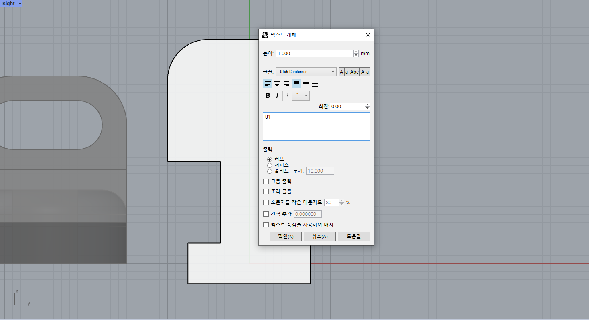This screenshot has width=589, height=320.
Task: Check the 조각 글꼴 option
Action: point(266,191)
